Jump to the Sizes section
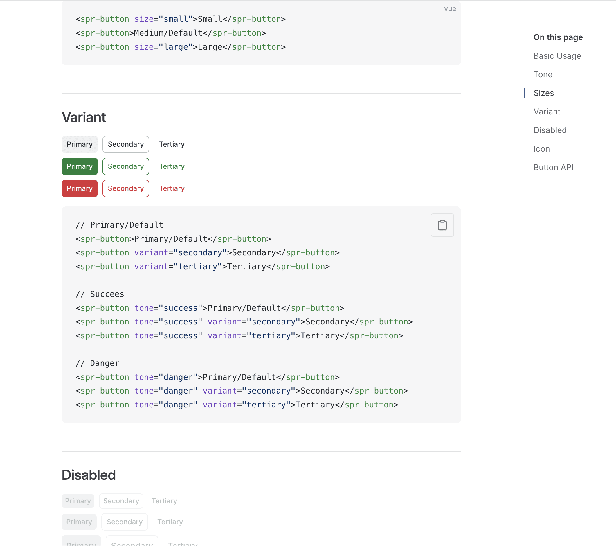The image size is (616, 546). tap(543, 93)
